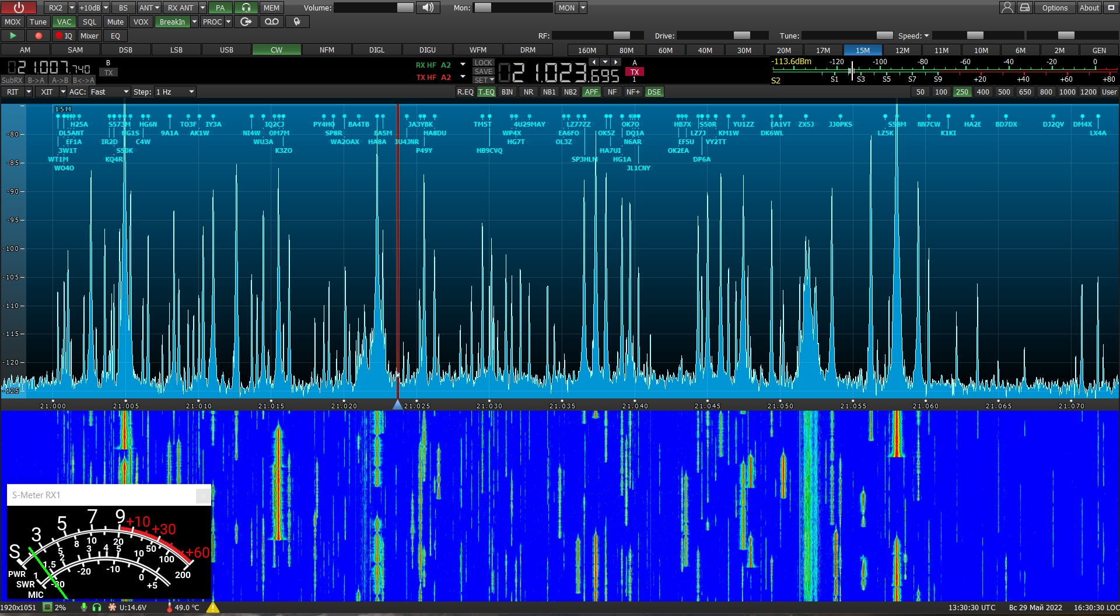Select the USB mode tab
This screenshot has width=1120, height=616.
coord(226,50)
